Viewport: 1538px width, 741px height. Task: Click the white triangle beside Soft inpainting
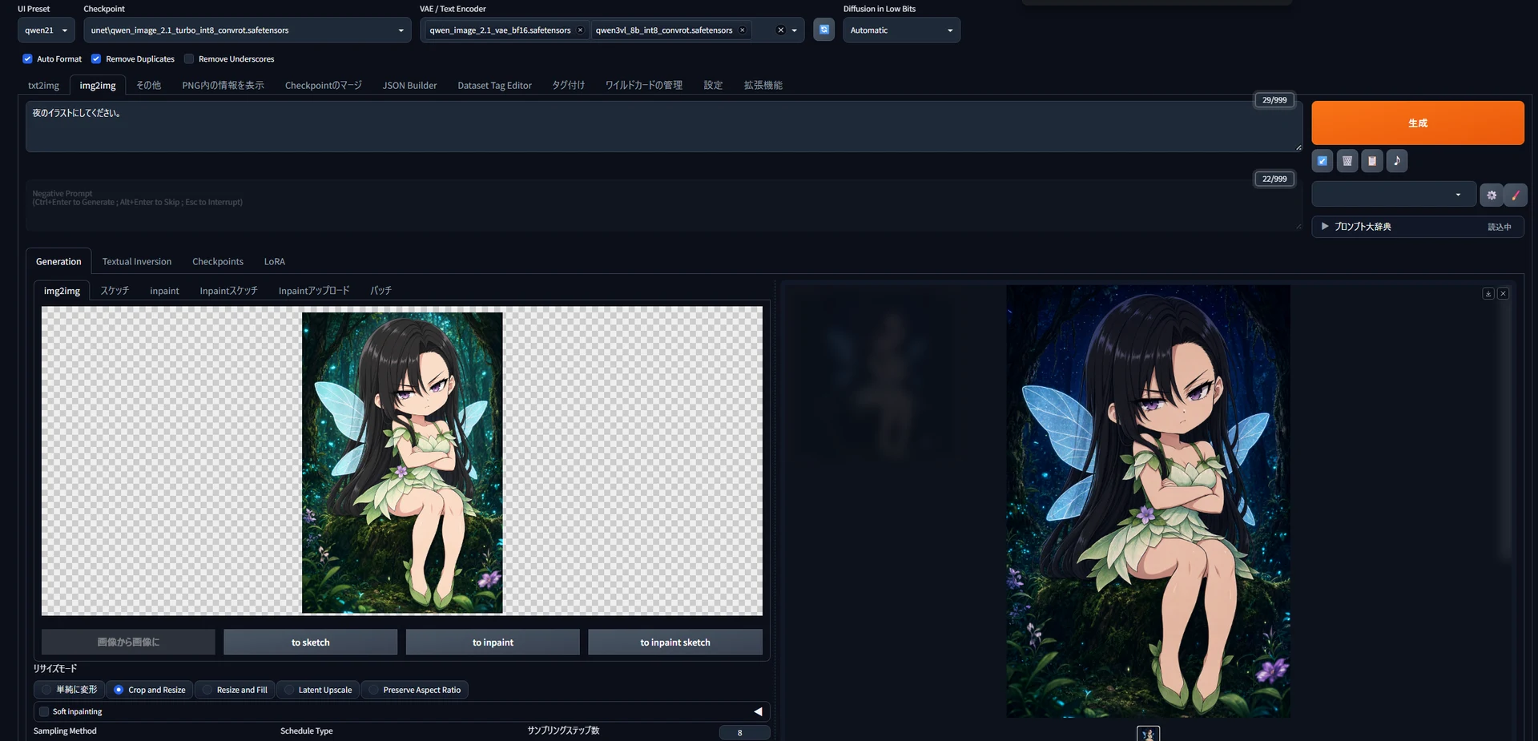click(758, 711)
